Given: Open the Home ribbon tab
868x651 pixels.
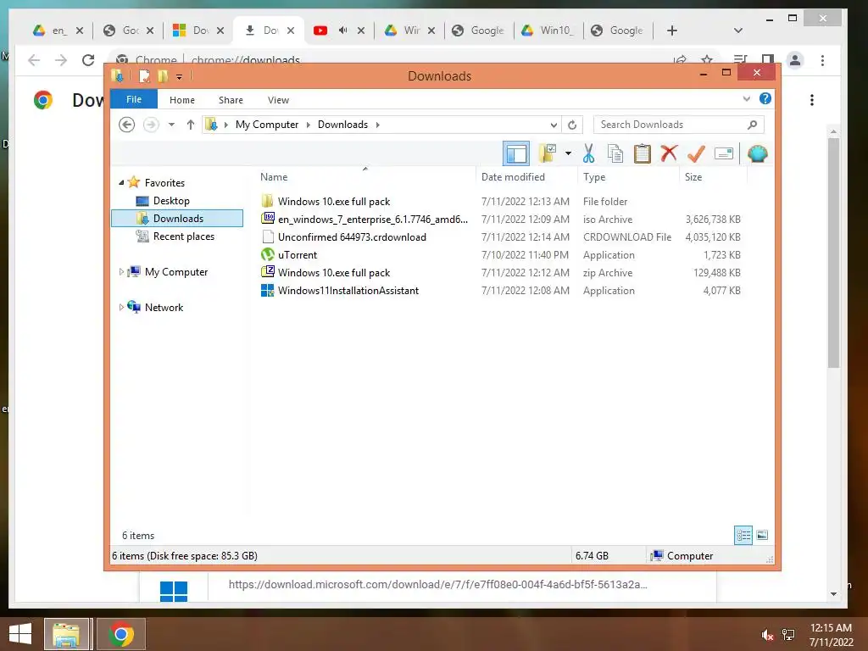Looking at the screenshot, I should point(182,100).
